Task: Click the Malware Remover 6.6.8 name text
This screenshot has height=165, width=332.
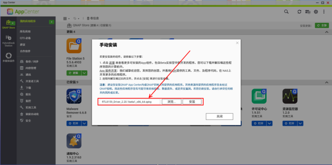Action: (76, 111)
